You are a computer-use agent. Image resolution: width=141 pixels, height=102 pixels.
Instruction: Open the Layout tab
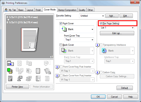point(30,10)
